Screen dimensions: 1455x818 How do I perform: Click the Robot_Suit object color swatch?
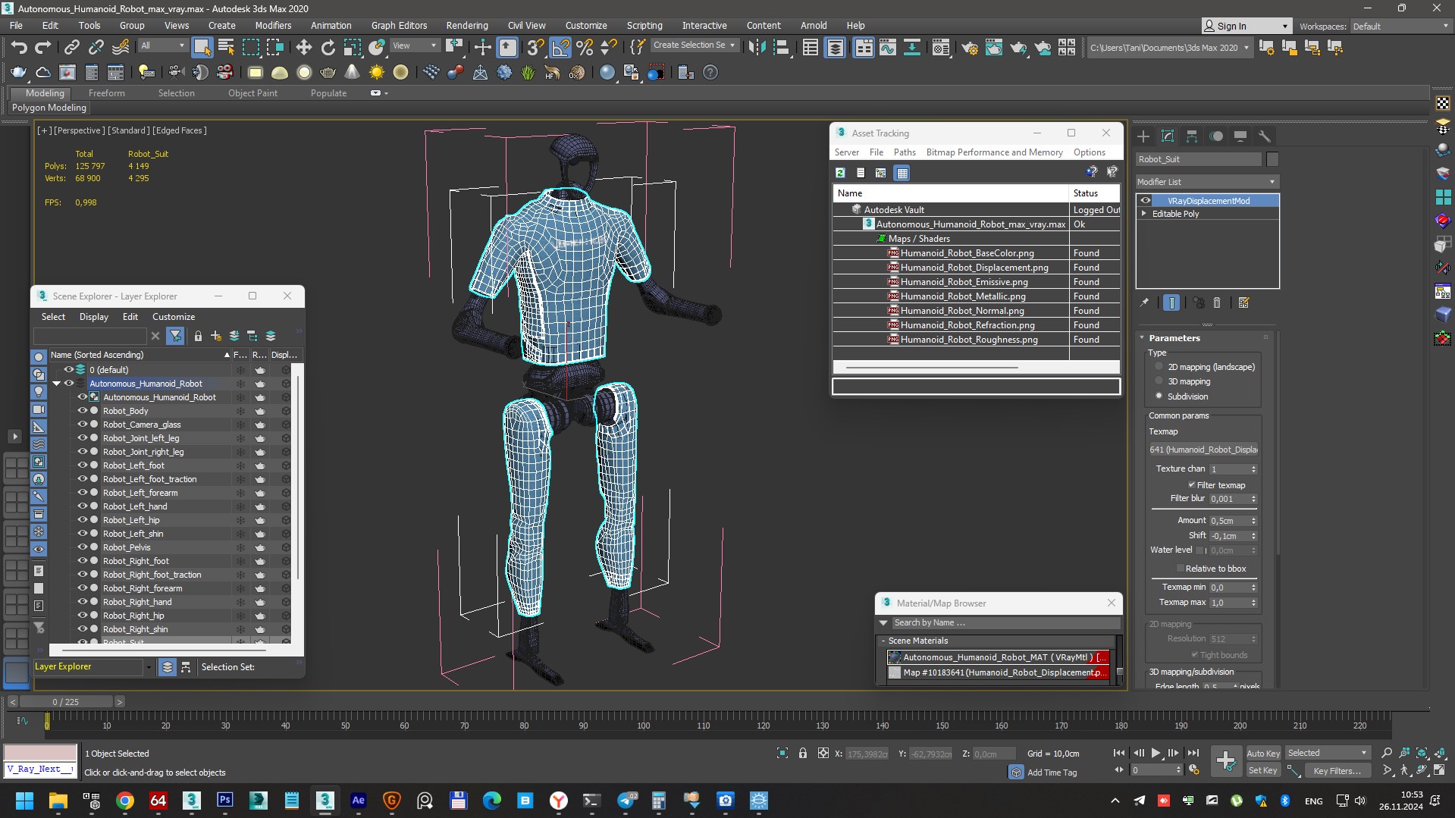pyautogui.click(x=1272, y=159)
